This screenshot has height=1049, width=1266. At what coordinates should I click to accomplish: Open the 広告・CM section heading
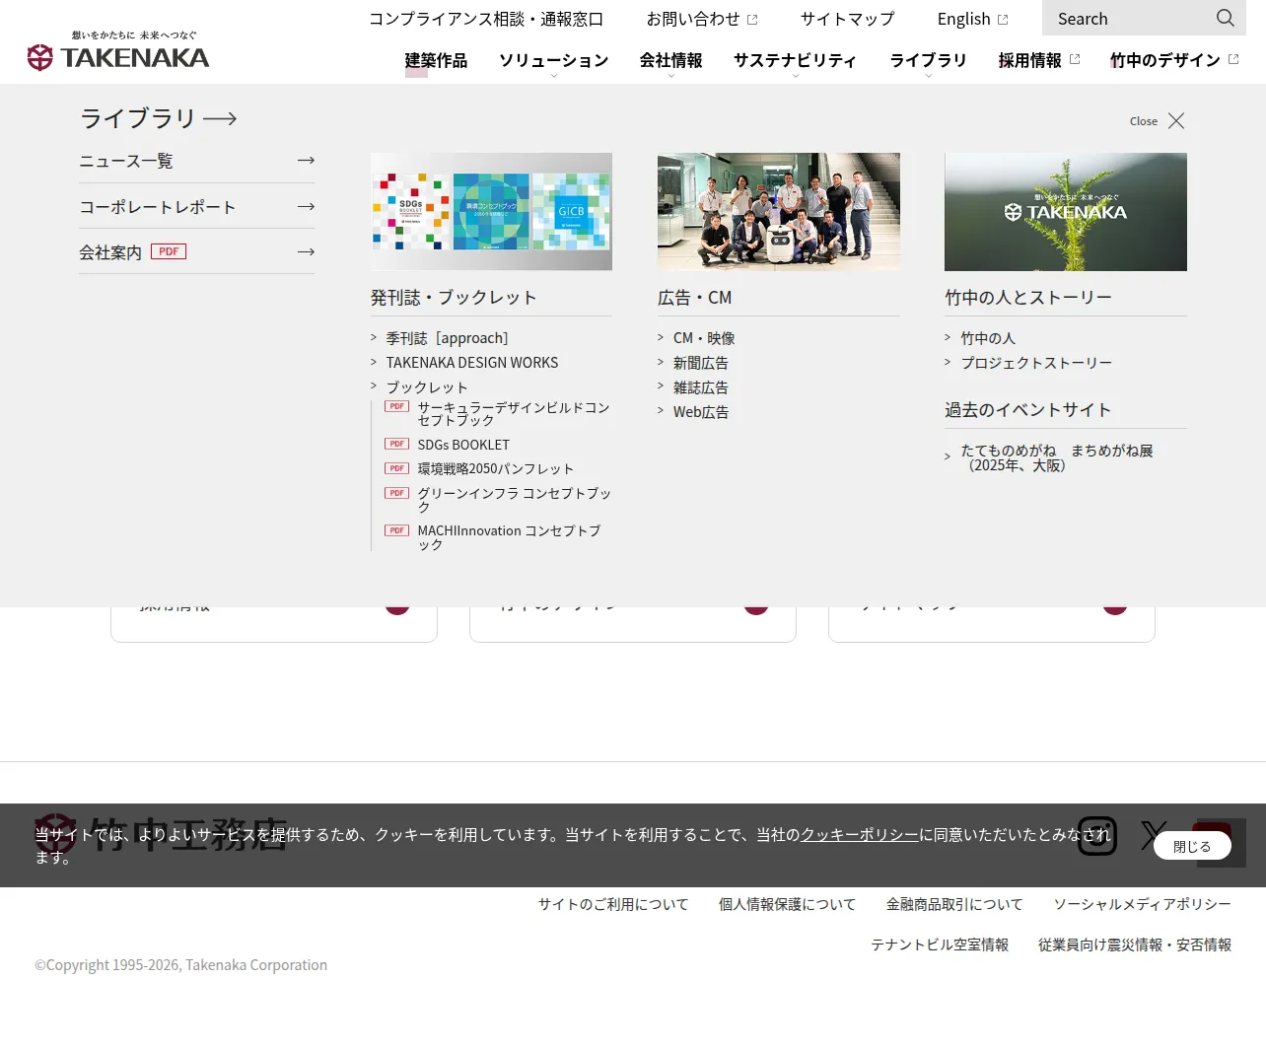click(x=695, y=298)
